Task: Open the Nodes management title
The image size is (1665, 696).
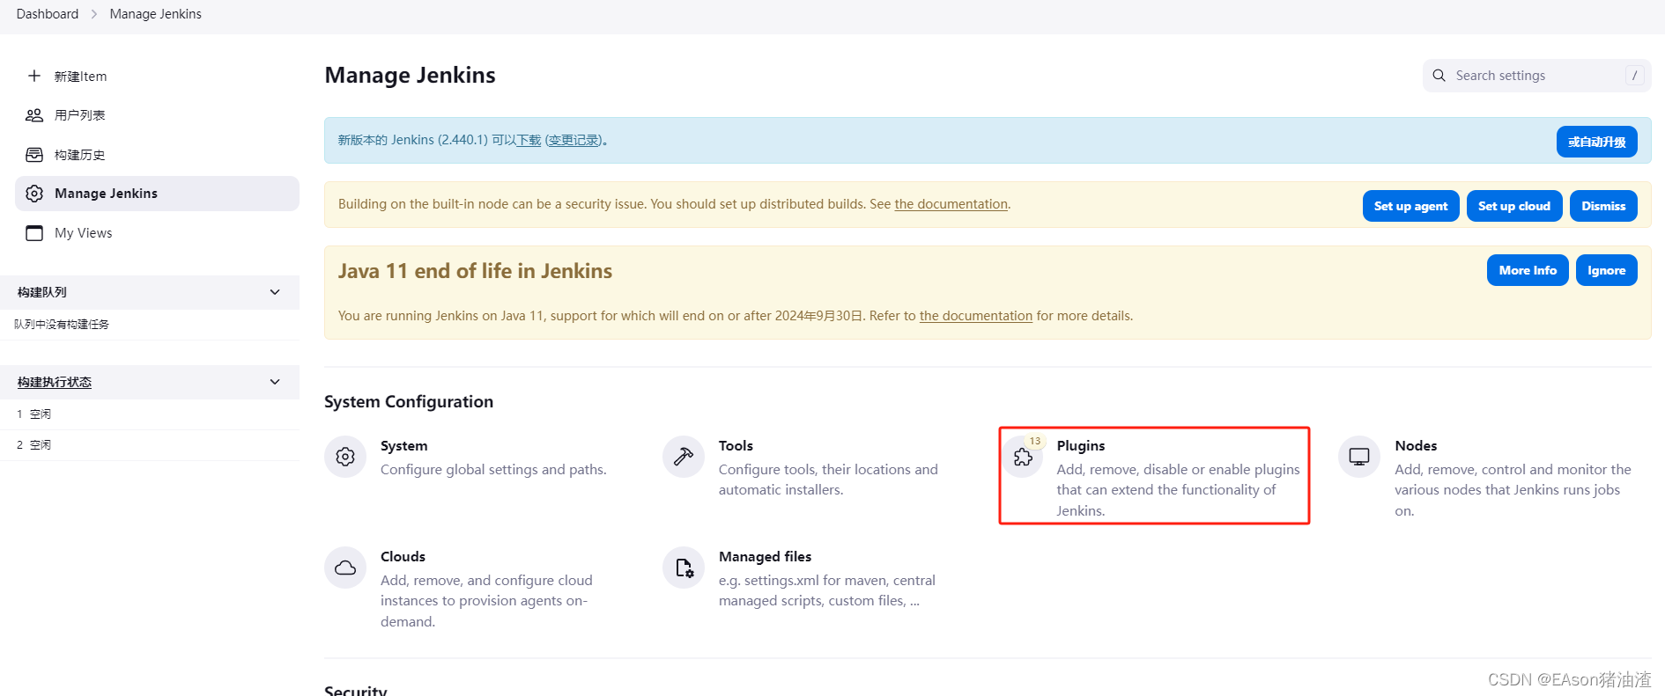Action: 1415,446
